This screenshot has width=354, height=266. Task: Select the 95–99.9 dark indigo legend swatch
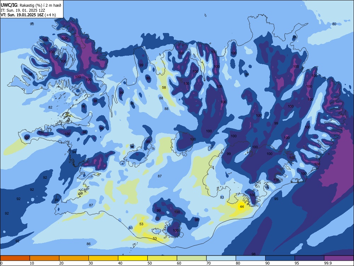[309, 258]
